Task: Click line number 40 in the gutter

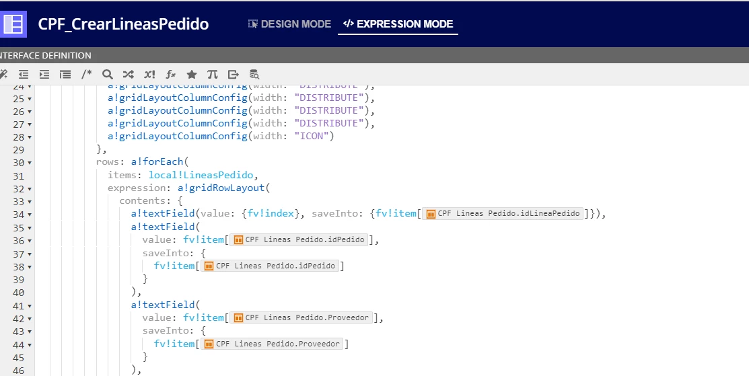Action: 18,293
